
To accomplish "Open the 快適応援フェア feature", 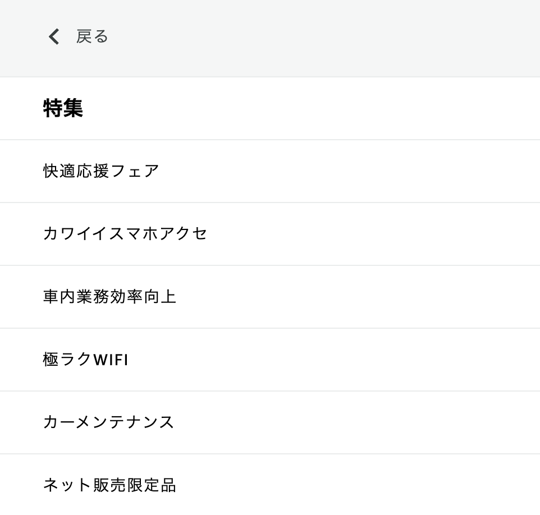I will 270,171.
